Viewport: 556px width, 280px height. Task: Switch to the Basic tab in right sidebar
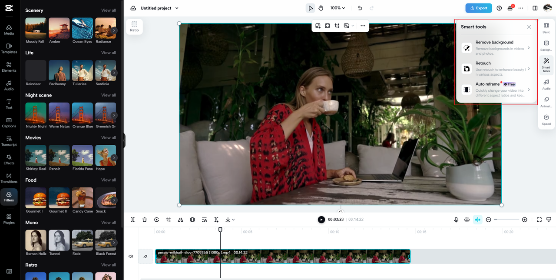546,28
